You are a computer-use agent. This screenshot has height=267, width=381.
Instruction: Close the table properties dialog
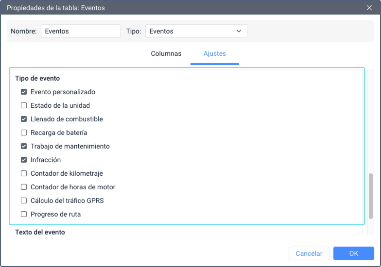pos(369,8)
